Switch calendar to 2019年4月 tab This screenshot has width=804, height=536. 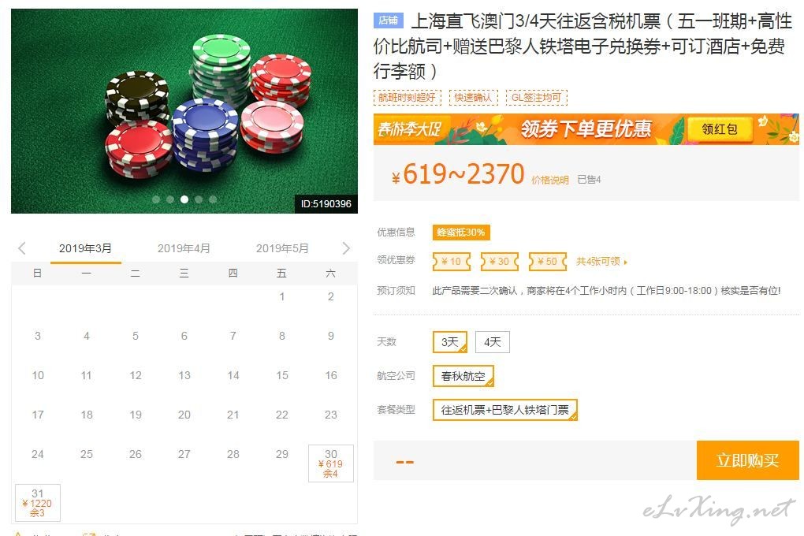(184, 248)
